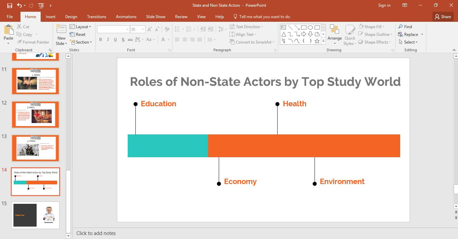The height and width of the screenshot is (239, 458).
Task: Select the right arrow shape in the gallery
Action: point(303,34)
